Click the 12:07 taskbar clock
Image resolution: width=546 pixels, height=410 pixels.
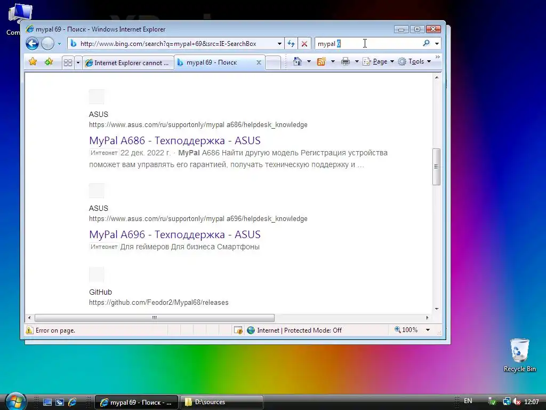[532, 402]
